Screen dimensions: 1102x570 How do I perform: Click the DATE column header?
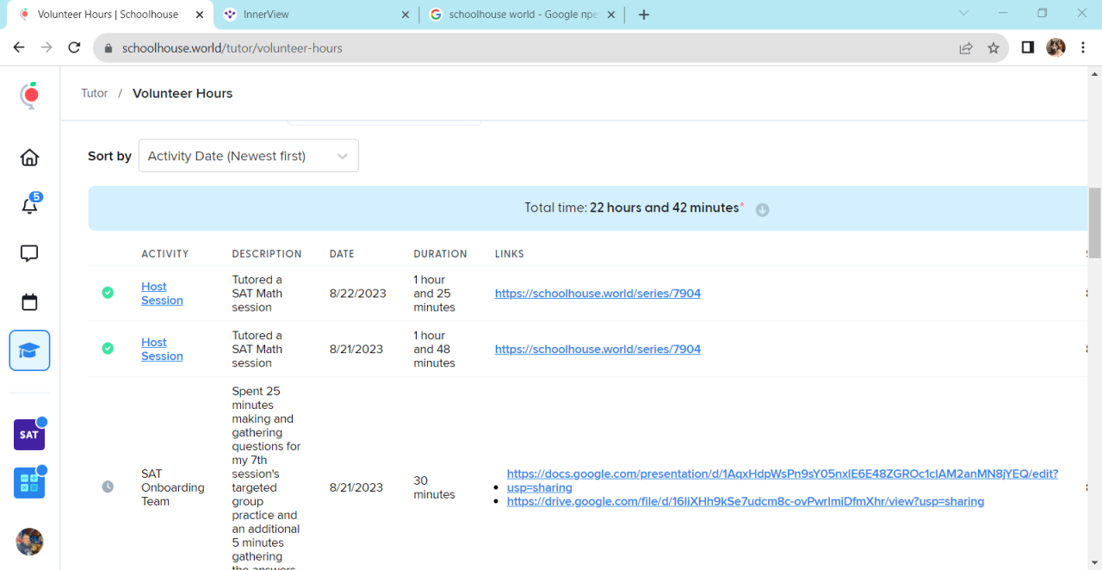pos(342,254)
